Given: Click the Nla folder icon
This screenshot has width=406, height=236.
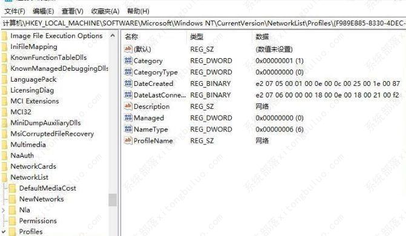Looking at the screenshot, I should [x=13, y=210].
